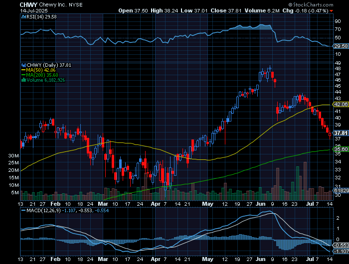Screen dimensions: 349x264
Task: Click the 90 level on RSI axis
Action: pos(338,21)
